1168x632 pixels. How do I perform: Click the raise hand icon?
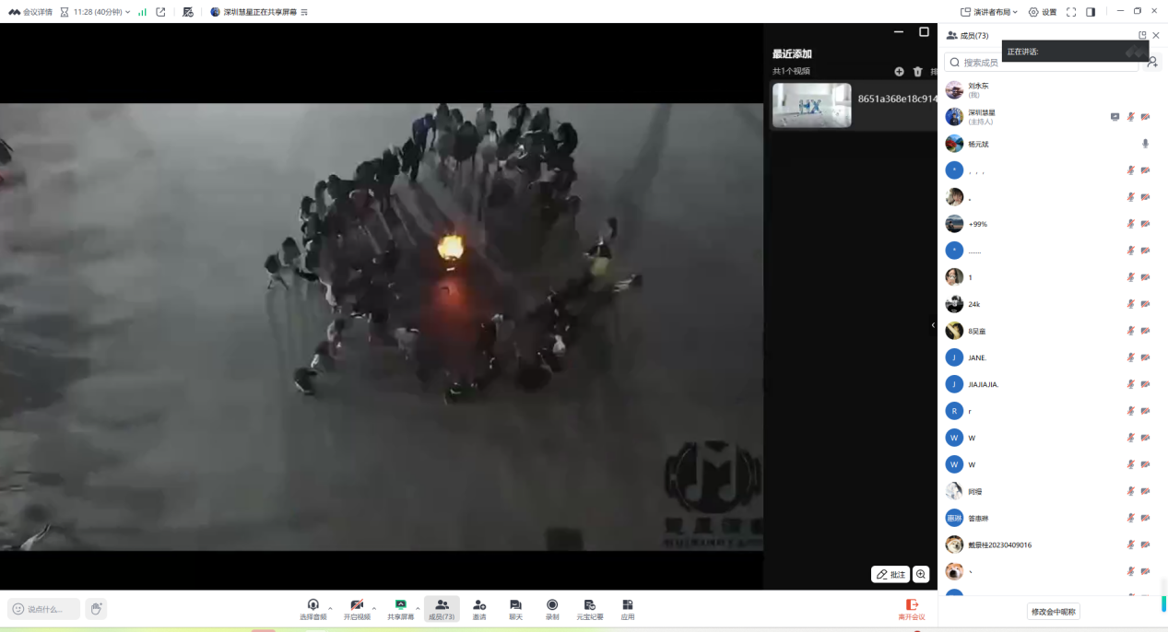click(96, 609)
